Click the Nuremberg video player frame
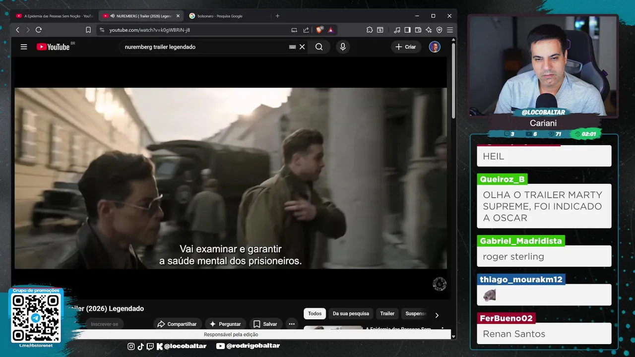 click(231, 178)
